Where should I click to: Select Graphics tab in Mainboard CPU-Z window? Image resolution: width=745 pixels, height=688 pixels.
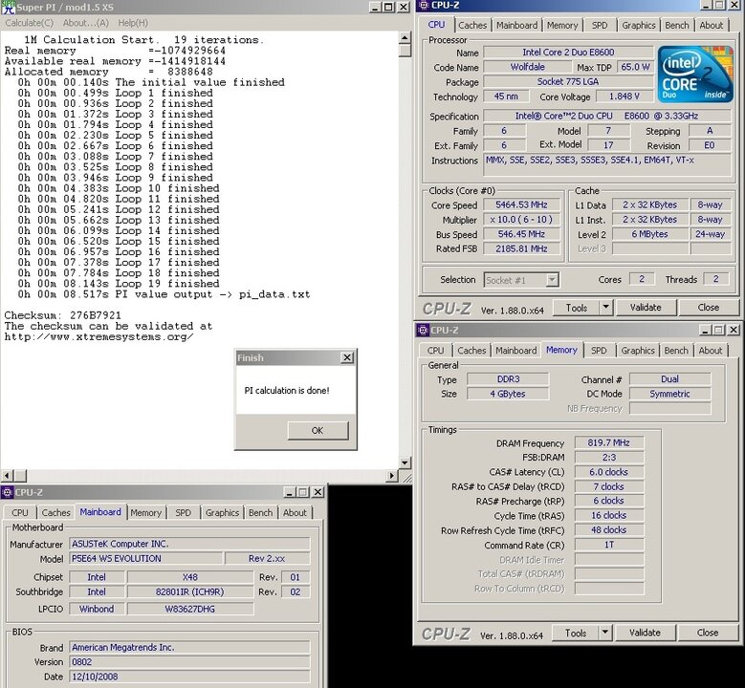tap(222, 513)
